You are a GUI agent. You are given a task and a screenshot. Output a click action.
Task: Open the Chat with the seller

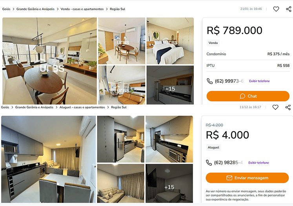point(248,96)
